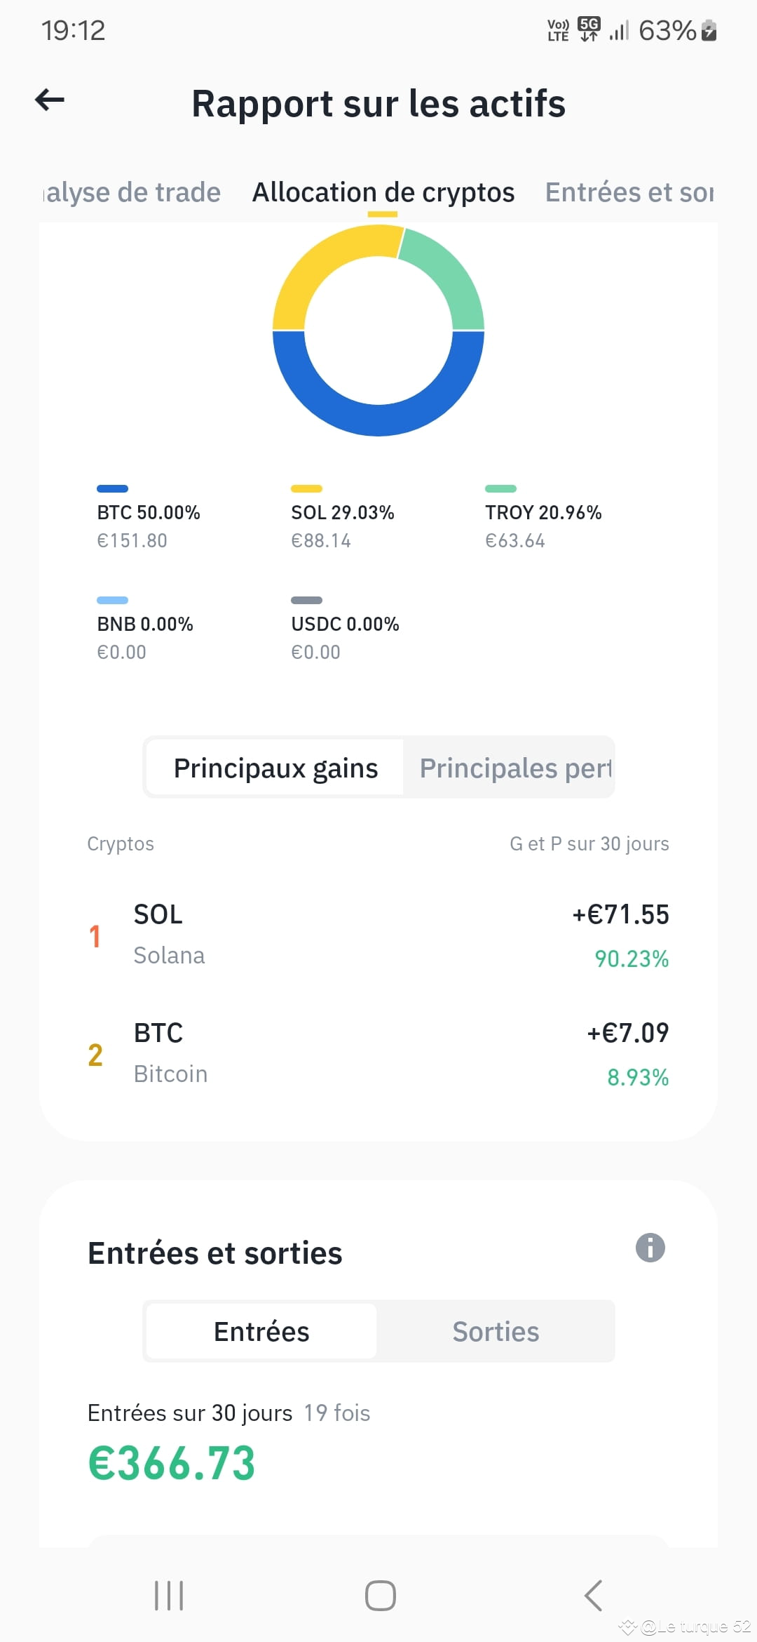Tap the €366.73 entries total

coord(172,1464)
